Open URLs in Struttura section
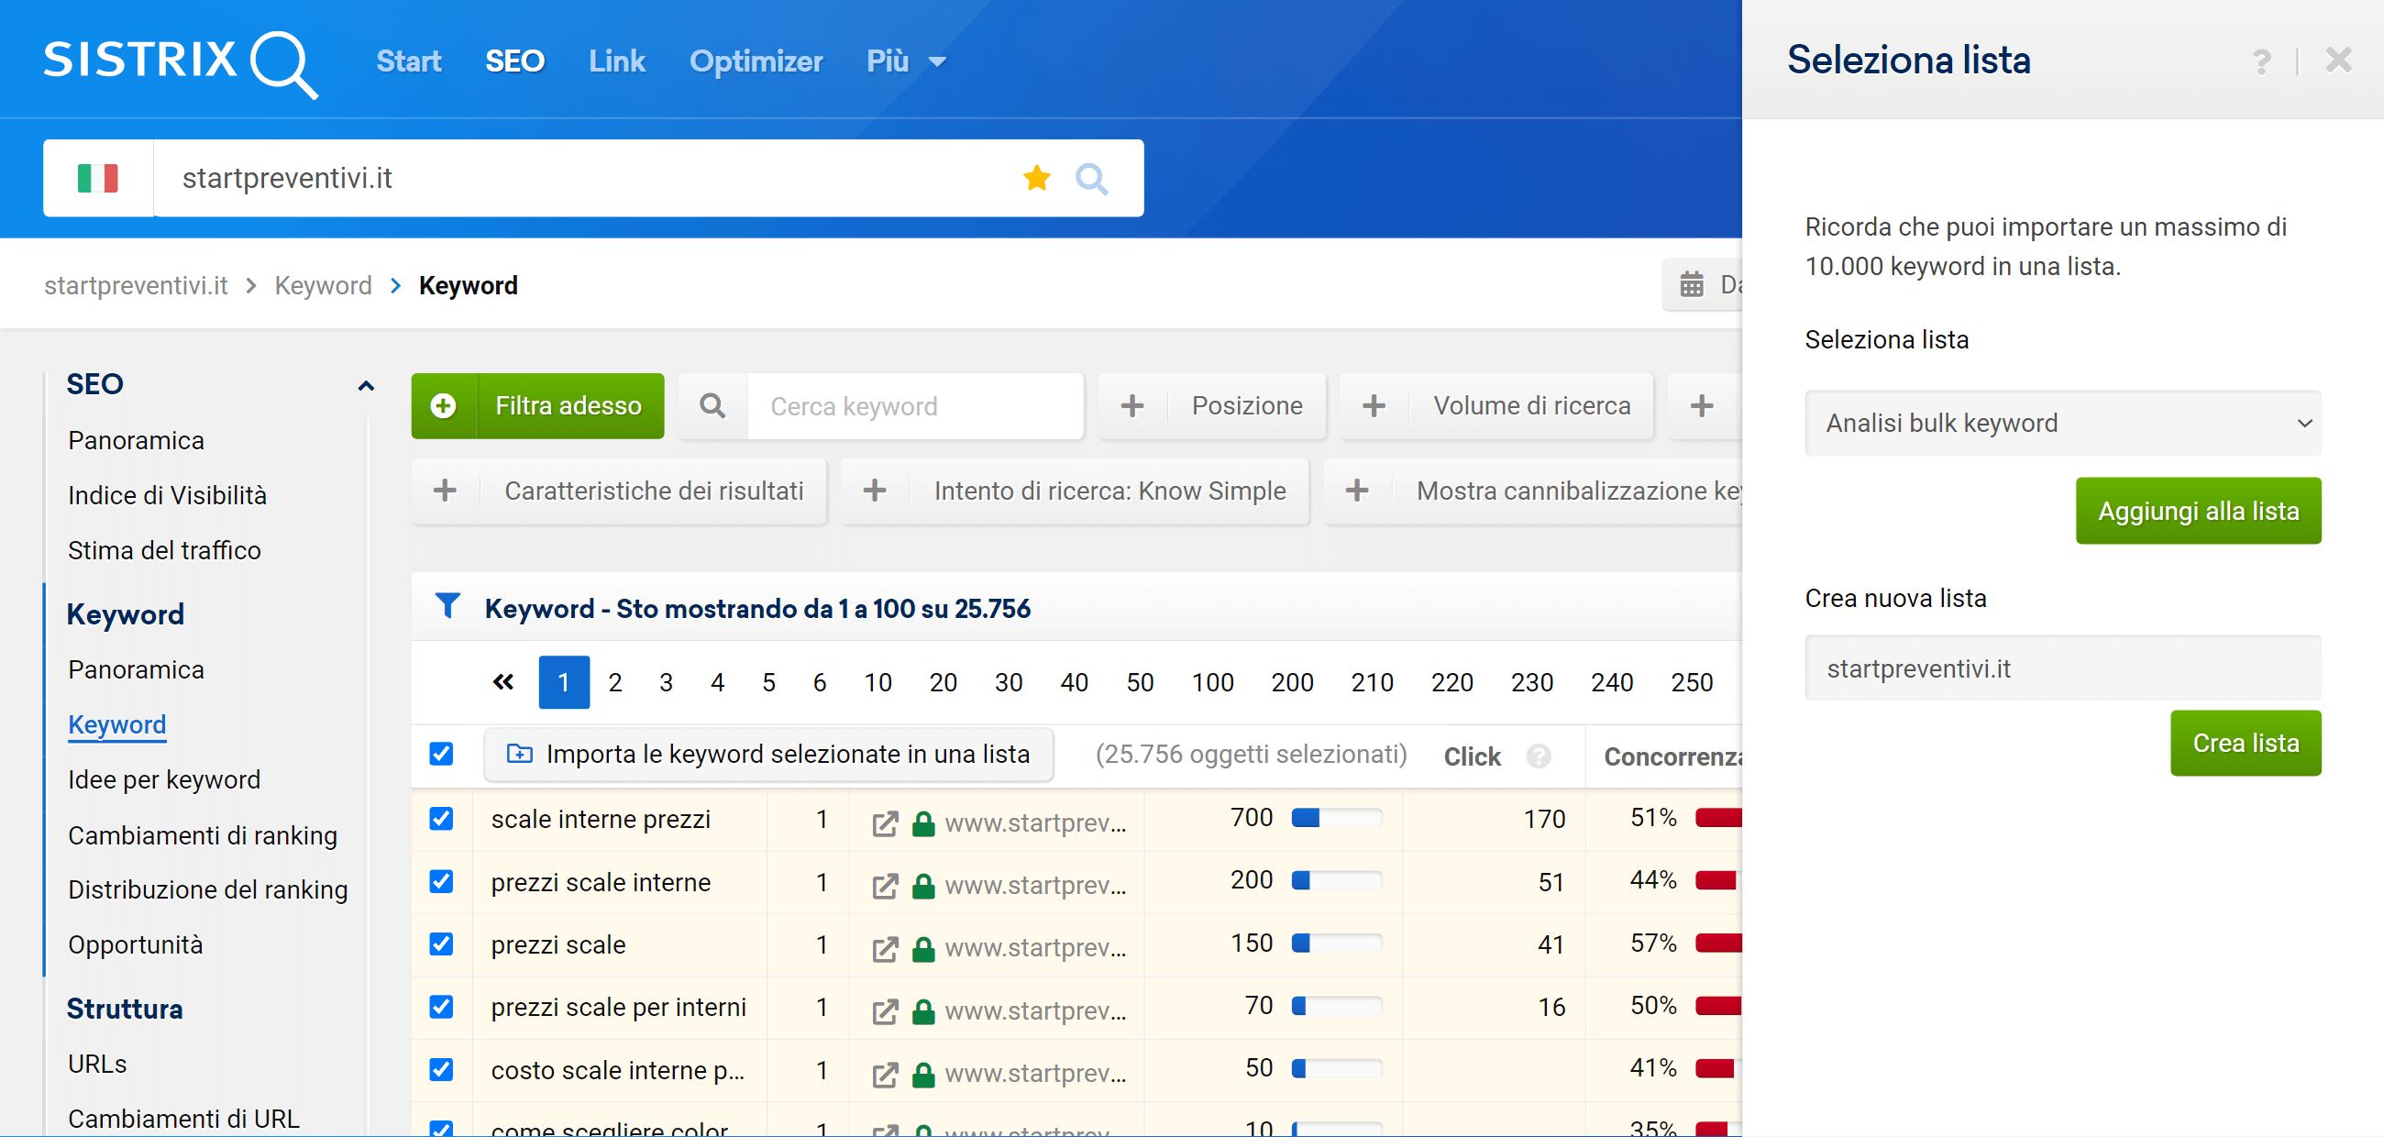2384x1137 pixels. (x=97, y=1063)
